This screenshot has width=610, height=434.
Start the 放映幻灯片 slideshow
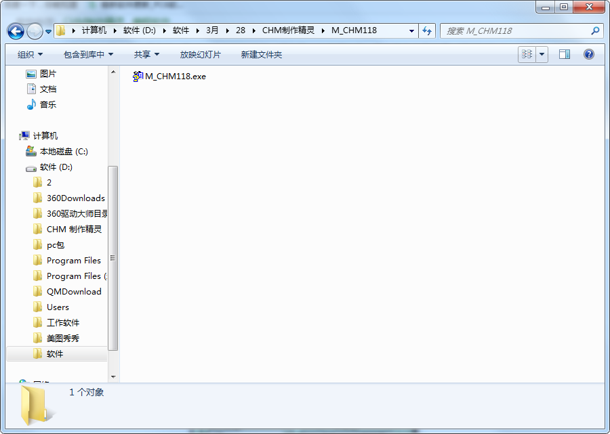[x=201, y=54]
